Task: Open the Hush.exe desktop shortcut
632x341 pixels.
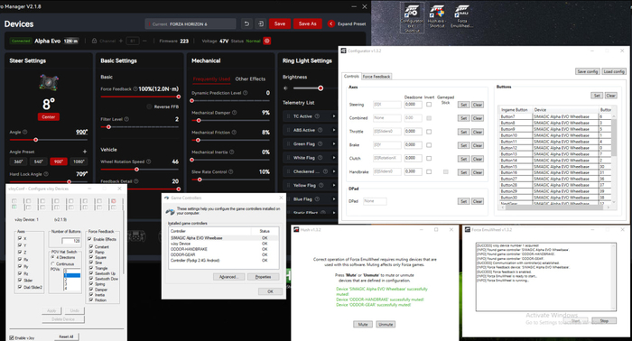Action: coord(436,17)
